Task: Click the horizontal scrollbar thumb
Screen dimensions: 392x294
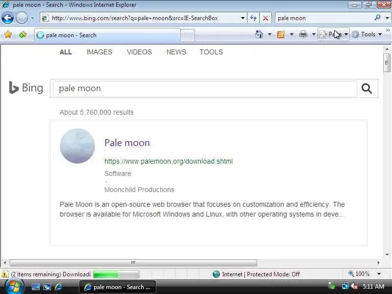Action: [x=133, y=263]
